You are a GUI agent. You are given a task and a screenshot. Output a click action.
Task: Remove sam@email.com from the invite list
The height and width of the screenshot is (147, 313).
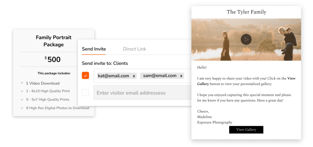[x=181, y=76]
